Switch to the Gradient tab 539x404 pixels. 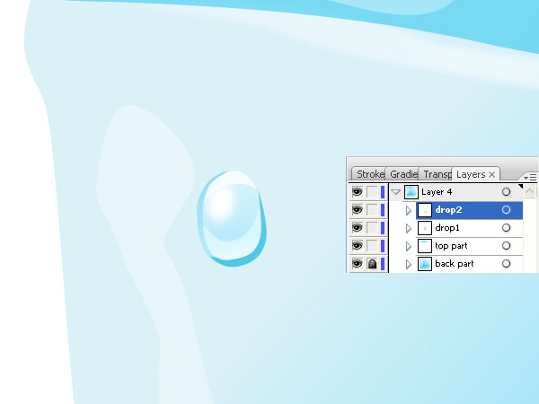tap(402, 174)
